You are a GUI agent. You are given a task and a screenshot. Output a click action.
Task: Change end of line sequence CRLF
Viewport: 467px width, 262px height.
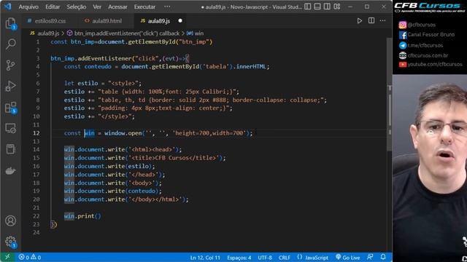(284, 258)
